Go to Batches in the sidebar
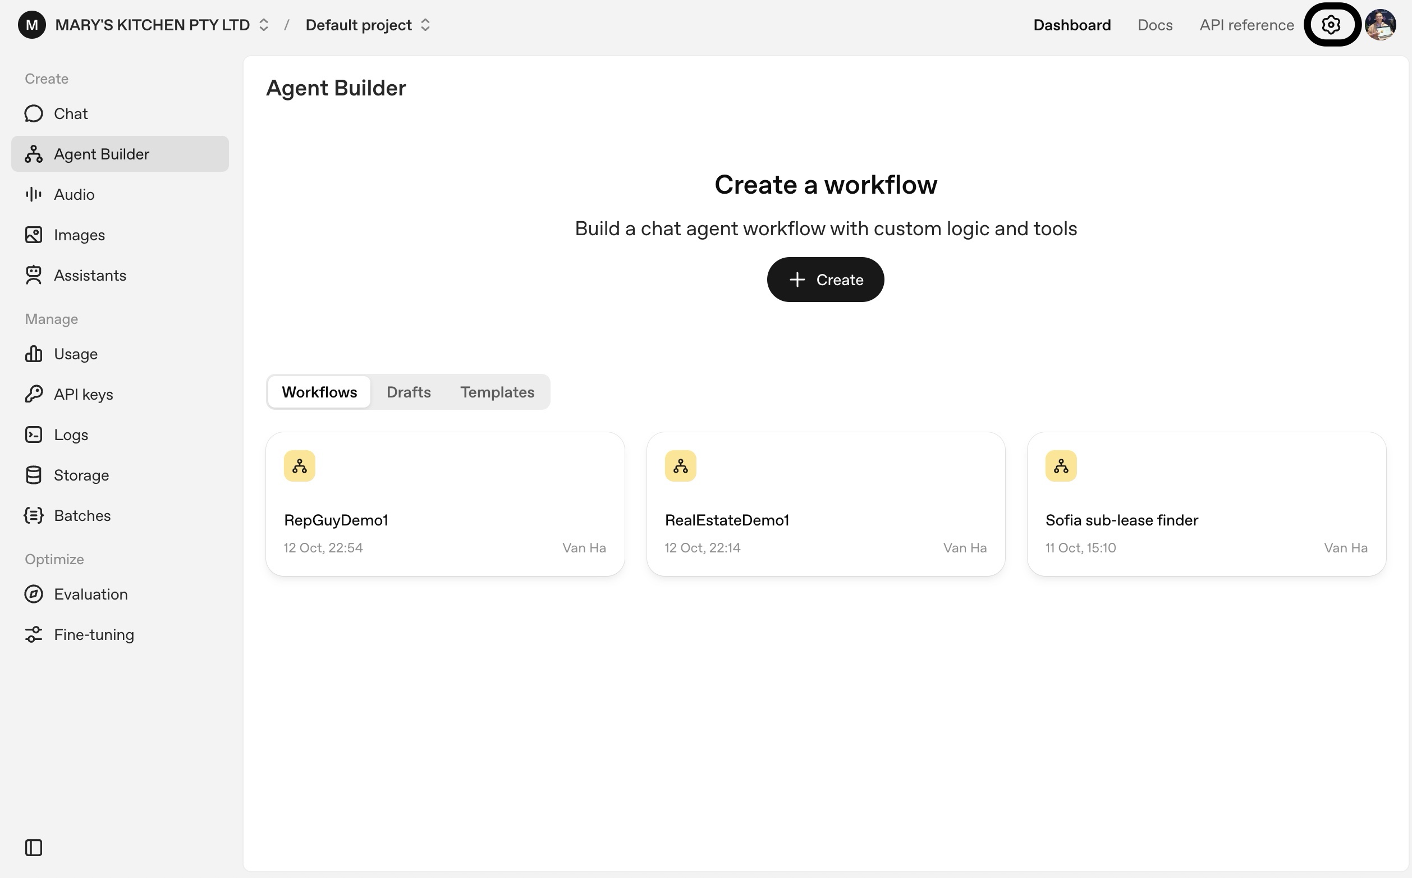This screenshot has width=1412, height=878. tap(82, 516)
